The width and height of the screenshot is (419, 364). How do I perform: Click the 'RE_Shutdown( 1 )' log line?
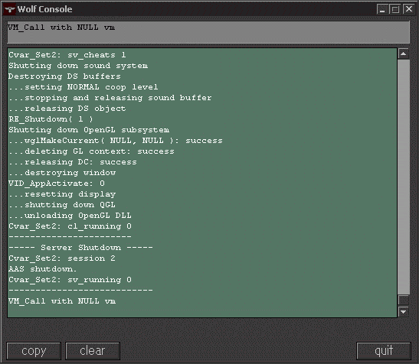(51, 119)
